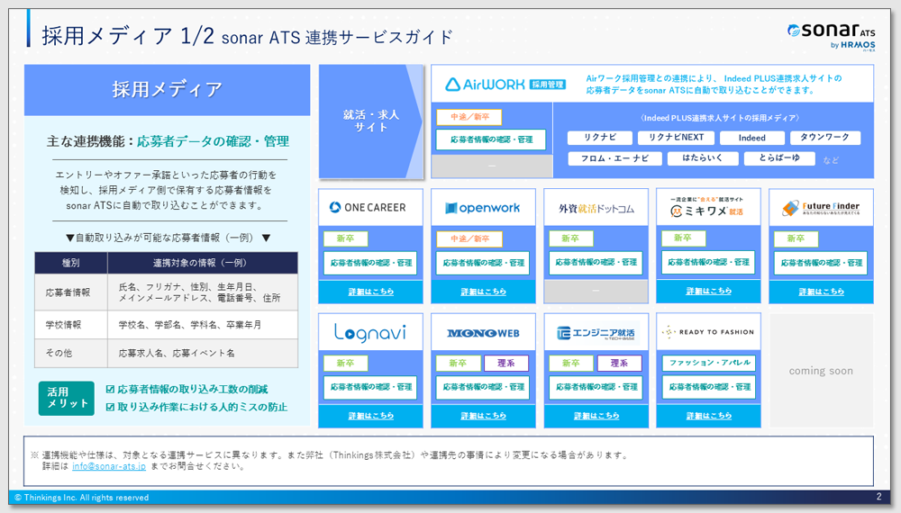Open 詳細はこちら link under openwork
Image resolution: width=901 pixels, height=513 pixels.
click(x=483, y=292)
